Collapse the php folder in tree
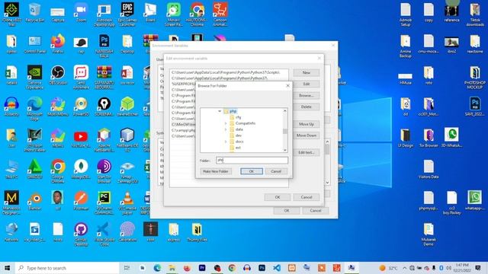Image resolution: width=488 pixels, height=274 pixels. pos(220,111)
